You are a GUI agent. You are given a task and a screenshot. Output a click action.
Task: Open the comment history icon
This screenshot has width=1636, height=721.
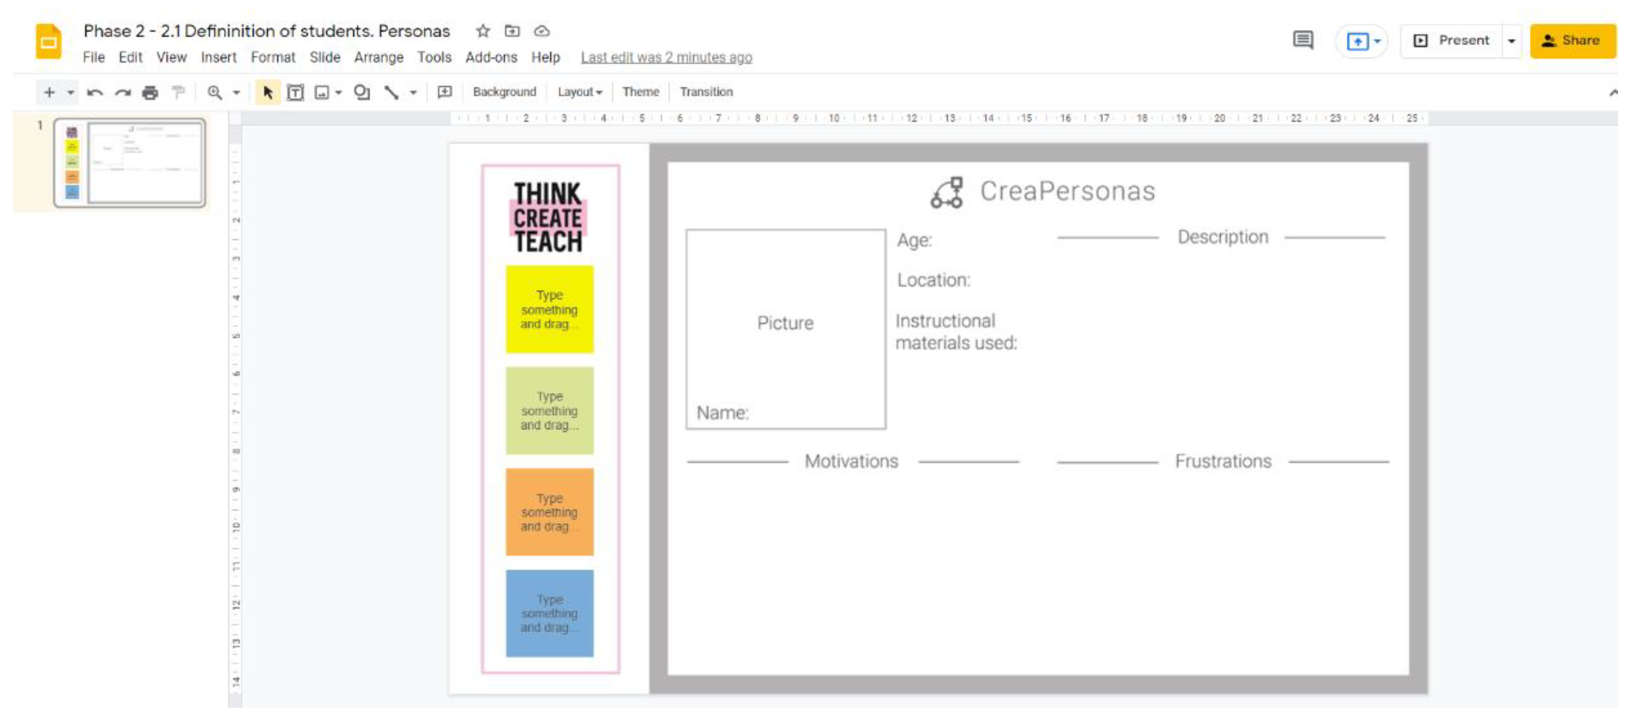point(1303,41)
